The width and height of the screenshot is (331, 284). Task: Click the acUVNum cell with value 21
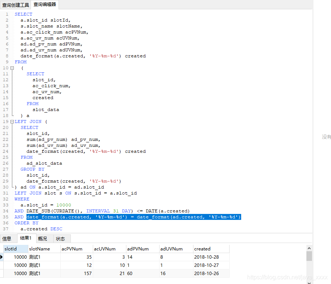tap(109, 274)
